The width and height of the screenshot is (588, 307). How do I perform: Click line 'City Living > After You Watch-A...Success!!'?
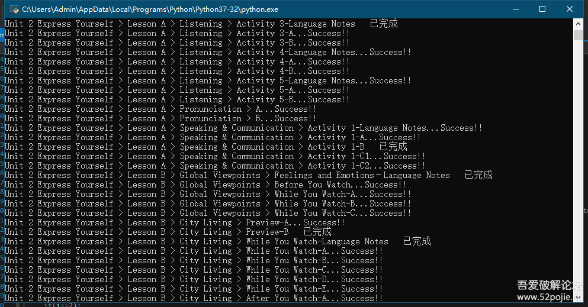click(194, 298)
